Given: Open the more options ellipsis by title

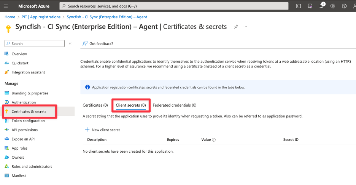Looking at the screenshot, I should pos(245,27).
